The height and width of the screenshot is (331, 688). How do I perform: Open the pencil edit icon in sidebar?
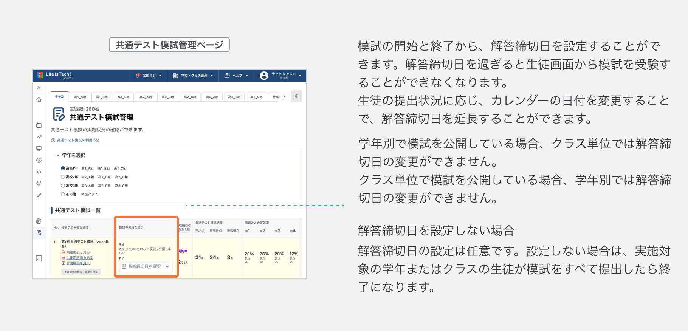[39, 196]
